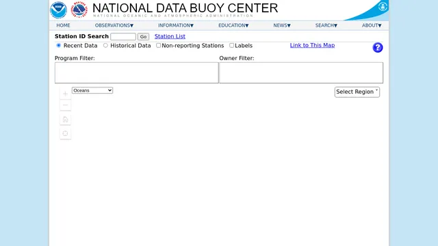The image size is (438, 246).
Task: Open the Station List link
Action: 170,36
